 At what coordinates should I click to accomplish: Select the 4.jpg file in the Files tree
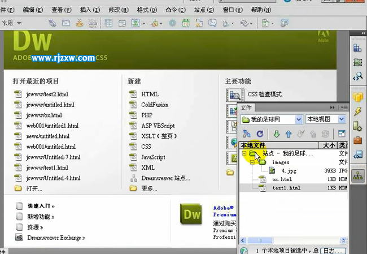click(289, 171)
